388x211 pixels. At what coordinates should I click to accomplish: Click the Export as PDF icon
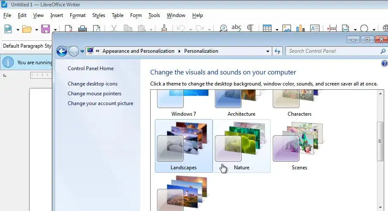[x=68, y=29]
